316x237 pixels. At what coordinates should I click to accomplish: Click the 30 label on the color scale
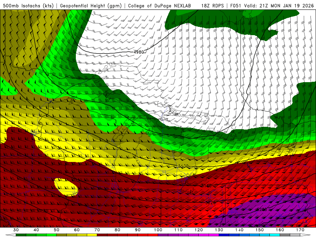point(16,230)
